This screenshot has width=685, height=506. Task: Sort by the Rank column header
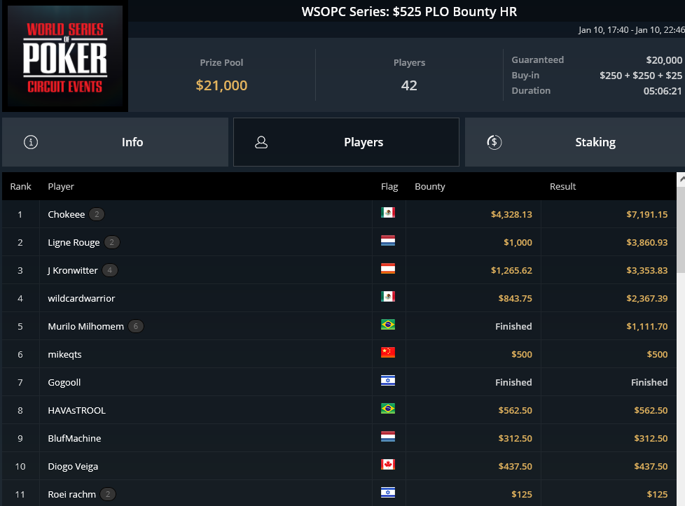20,186
